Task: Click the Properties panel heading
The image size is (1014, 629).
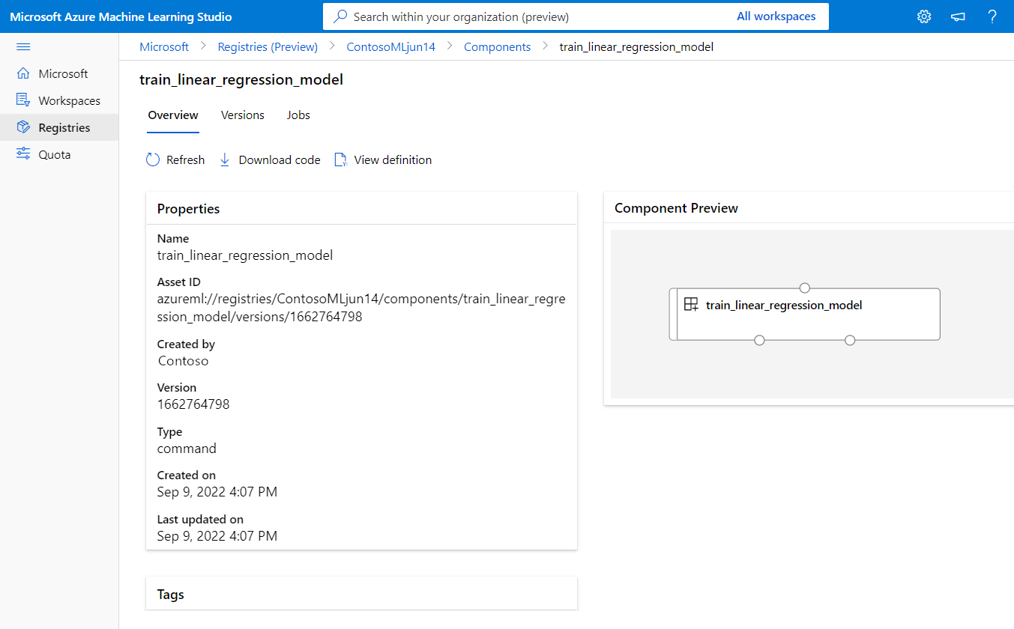Action: click(x=189, y=209)
